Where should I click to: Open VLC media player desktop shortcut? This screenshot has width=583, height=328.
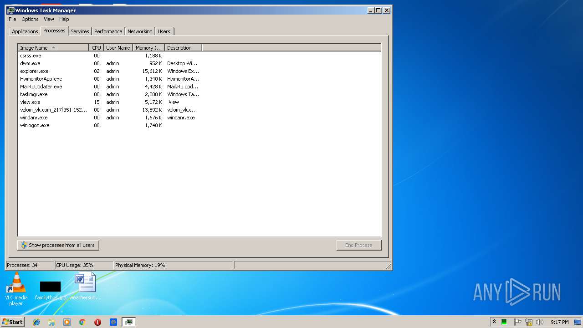[16, 289]
